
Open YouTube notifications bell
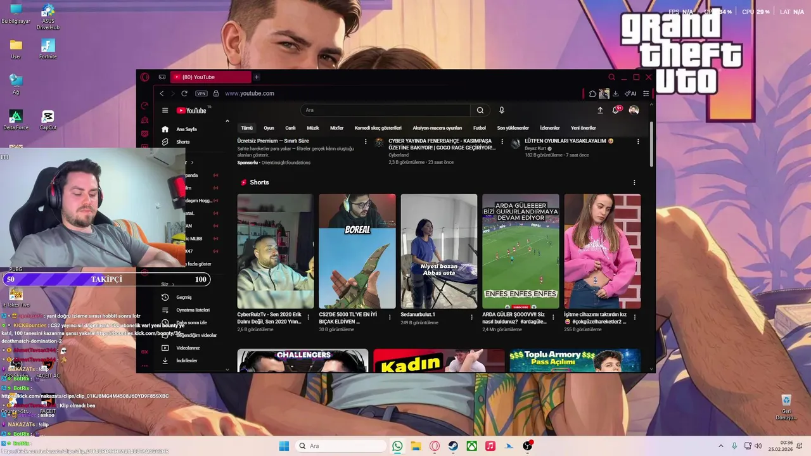615,110
